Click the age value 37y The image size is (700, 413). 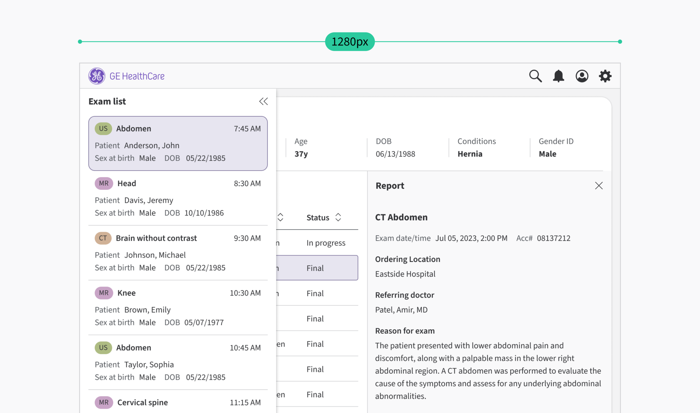301,154
